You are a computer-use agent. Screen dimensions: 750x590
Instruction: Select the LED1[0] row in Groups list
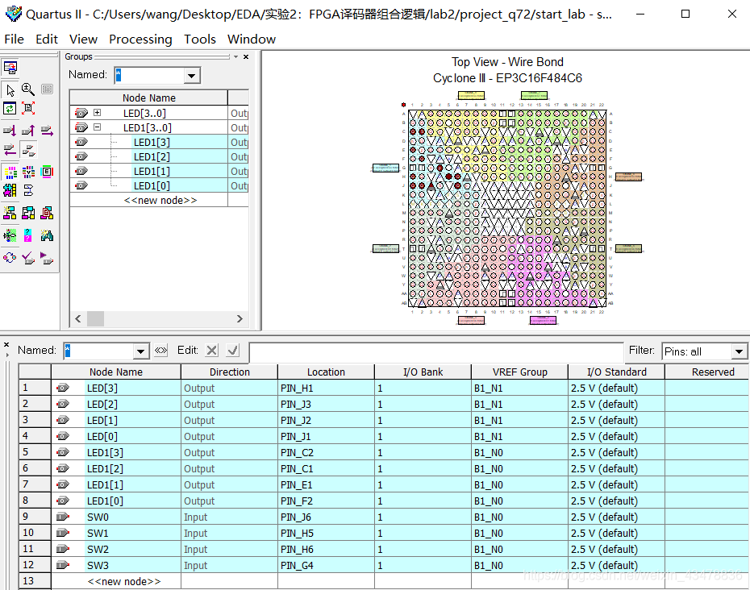(x=159, y=185)
